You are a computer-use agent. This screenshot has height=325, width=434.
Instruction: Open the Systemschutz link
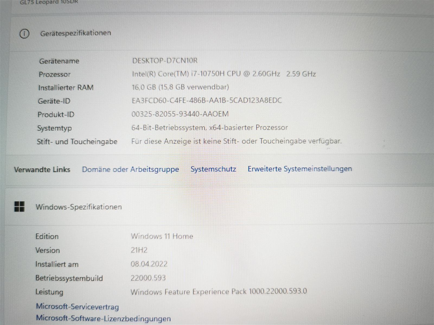point(213,169)
